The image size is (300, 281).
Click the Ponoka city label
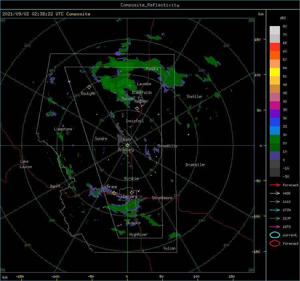pyautogui.click(x=152, y=69)
